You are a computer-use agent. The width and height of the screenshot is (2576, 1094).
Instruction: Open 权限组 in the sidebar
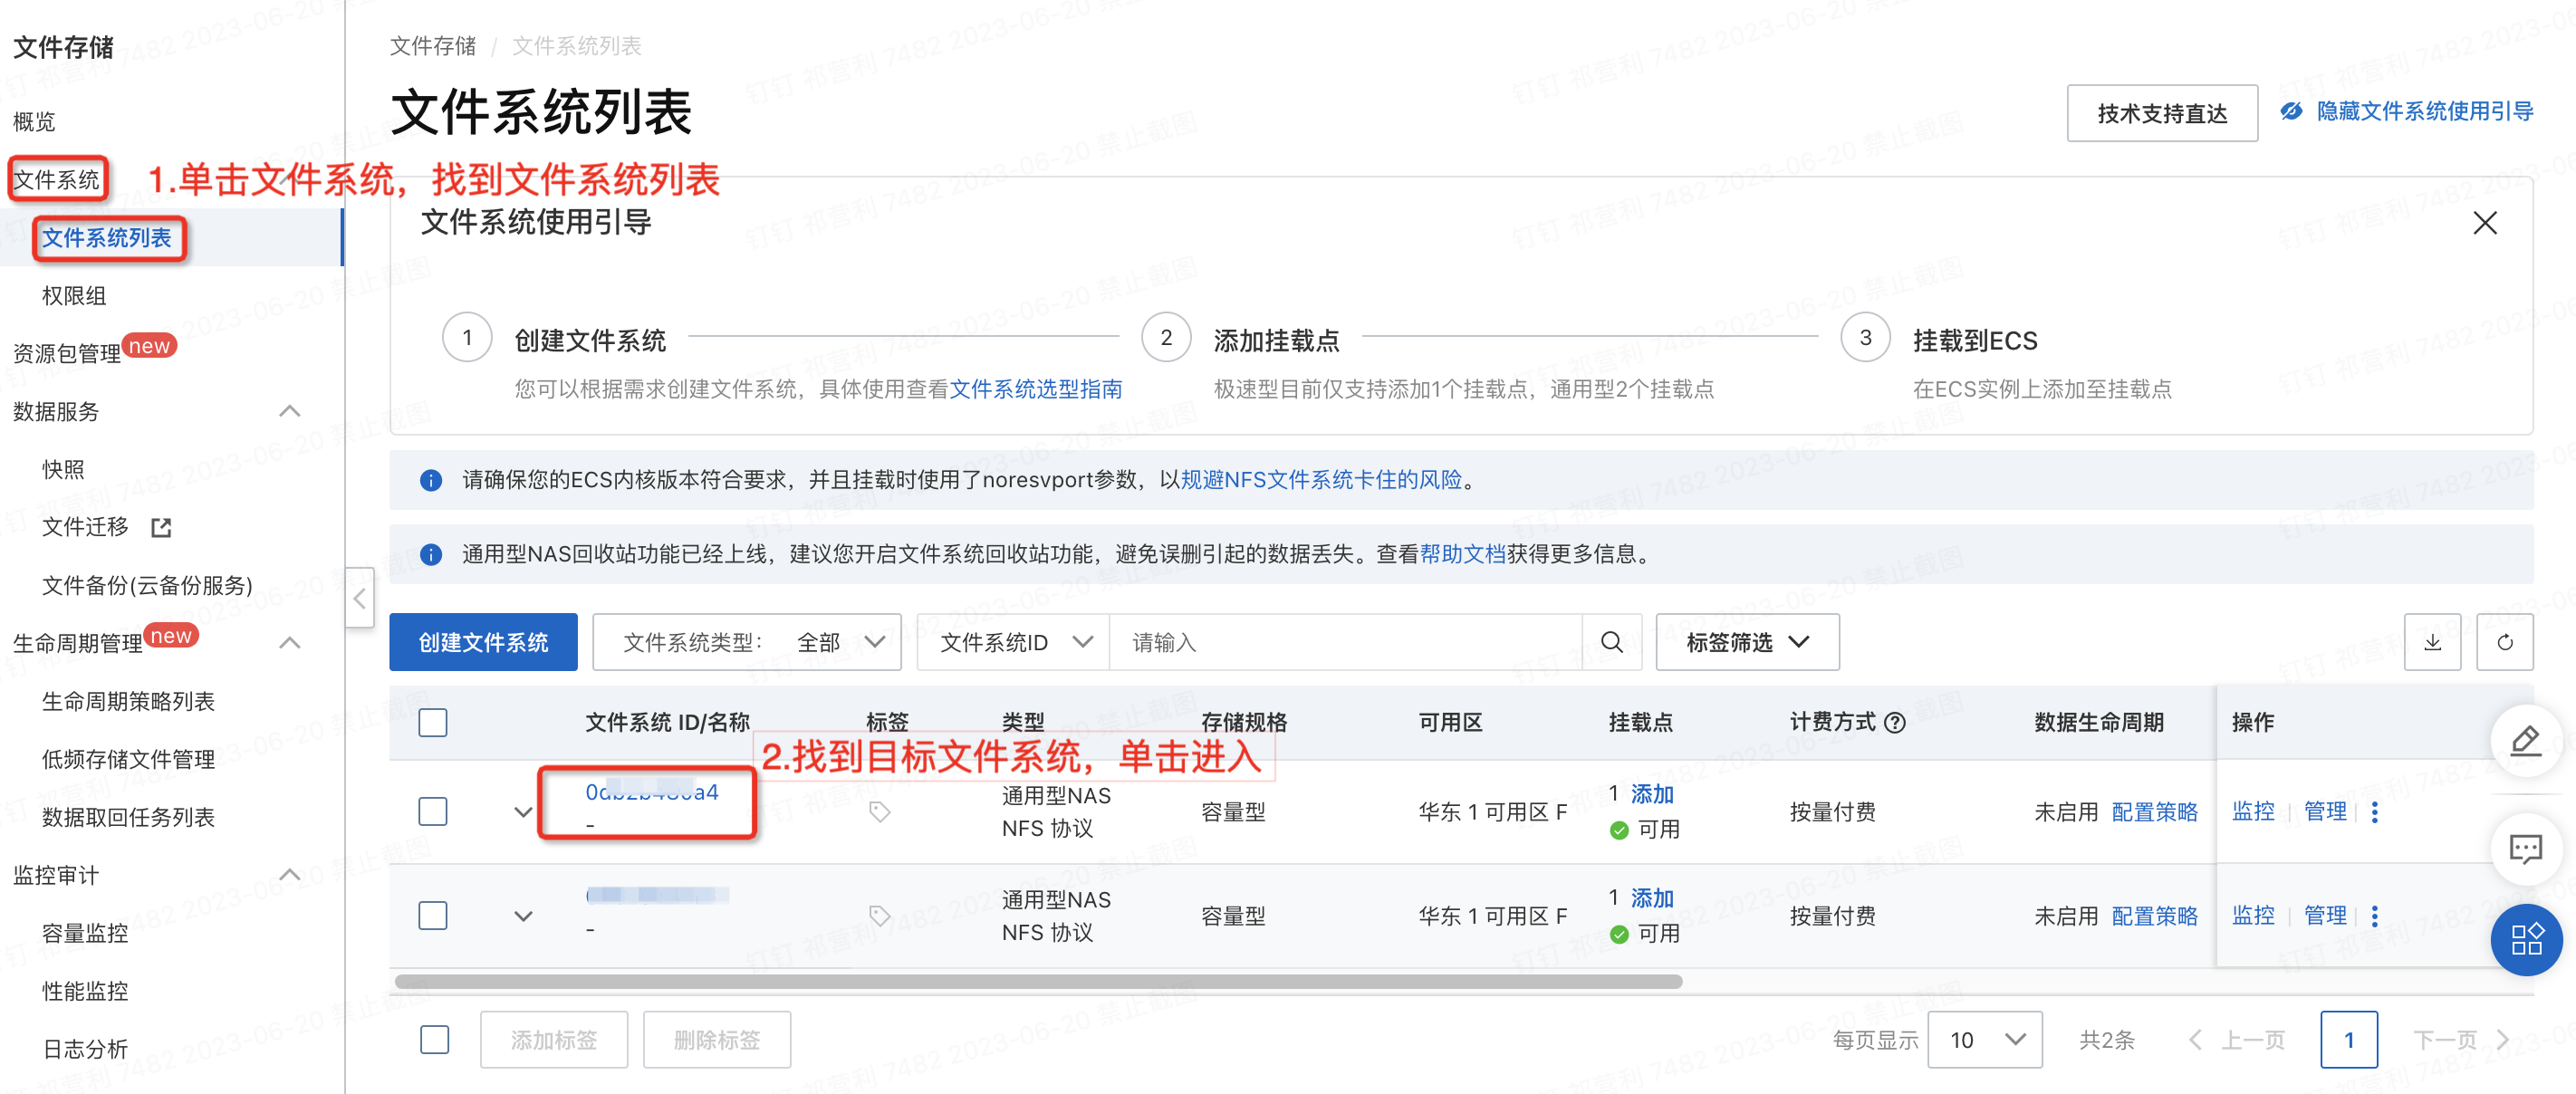pyautogui.click(x=74, y=295)
